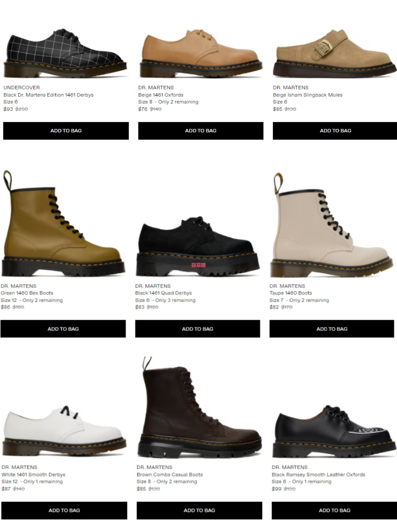Open the beige buckle slingback mule image
Screen dimensions: 397x530
coord(335,53)
